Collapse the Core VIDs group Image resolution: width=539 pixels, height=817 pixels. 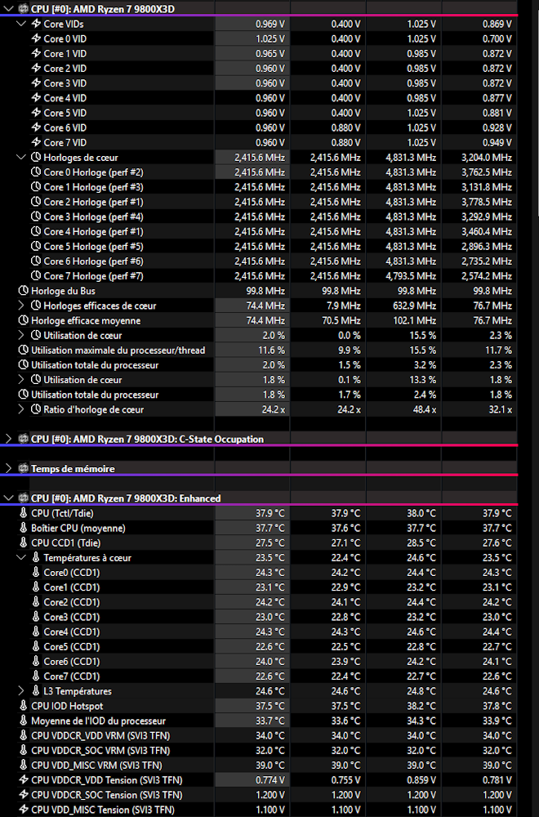coord(20,25)
